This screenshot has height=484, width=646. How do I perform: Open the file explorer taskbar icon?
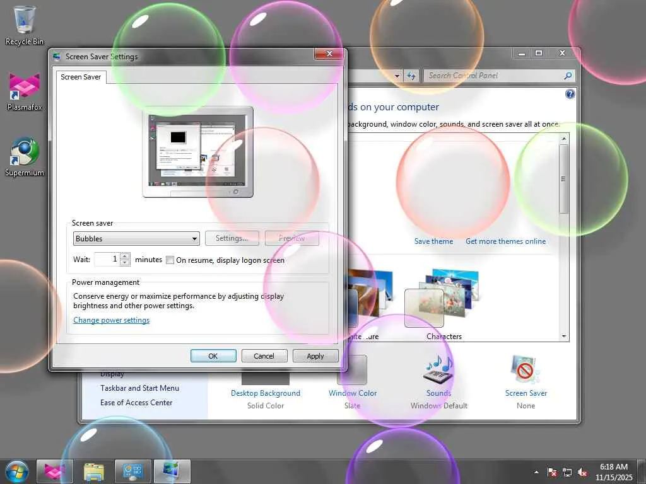pos(94,471)
